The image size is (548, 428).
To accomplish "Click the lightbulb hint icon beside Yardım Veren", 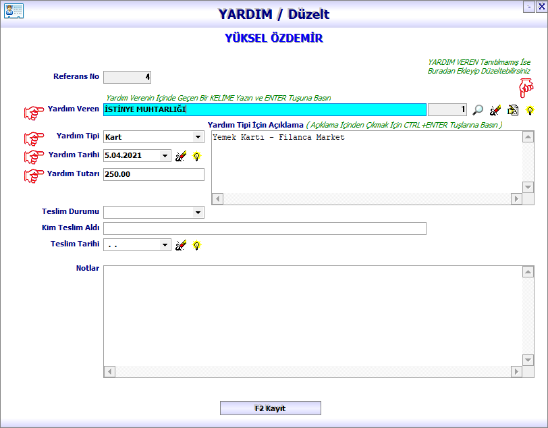I will [x=530, y=110].
